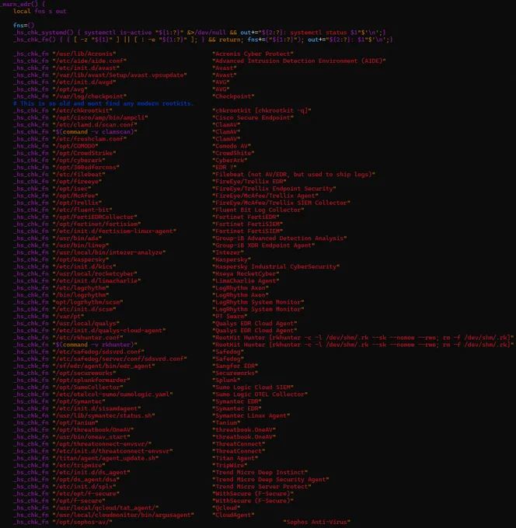The width and height of the screenshot is (516, 528).
Task: Click "Kseya RocketCyber" label
Action: pos(246,273)
